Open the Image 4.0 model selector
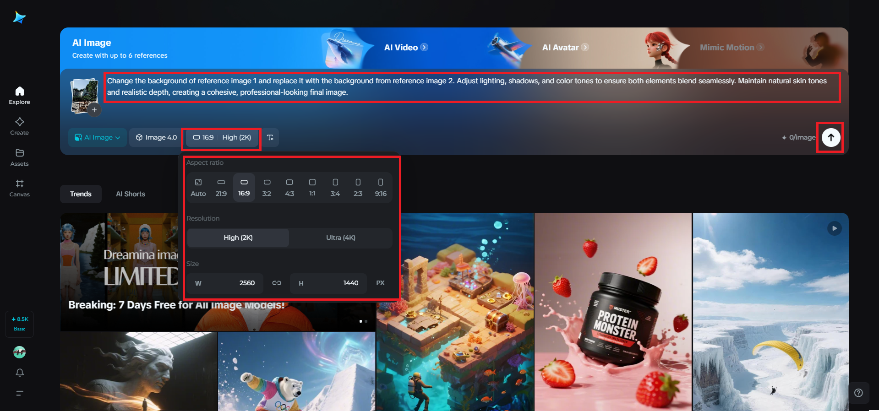879x411 pixels. [x=157, y=137]
